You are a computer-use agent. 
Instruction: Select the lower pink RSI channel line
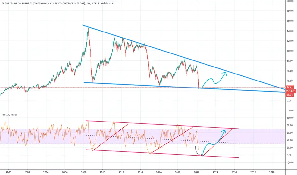pos(162,154)
